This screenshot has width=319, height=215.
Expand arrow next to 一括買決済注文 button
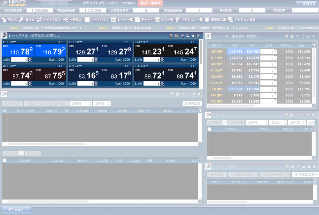click(x=288, y=174)
